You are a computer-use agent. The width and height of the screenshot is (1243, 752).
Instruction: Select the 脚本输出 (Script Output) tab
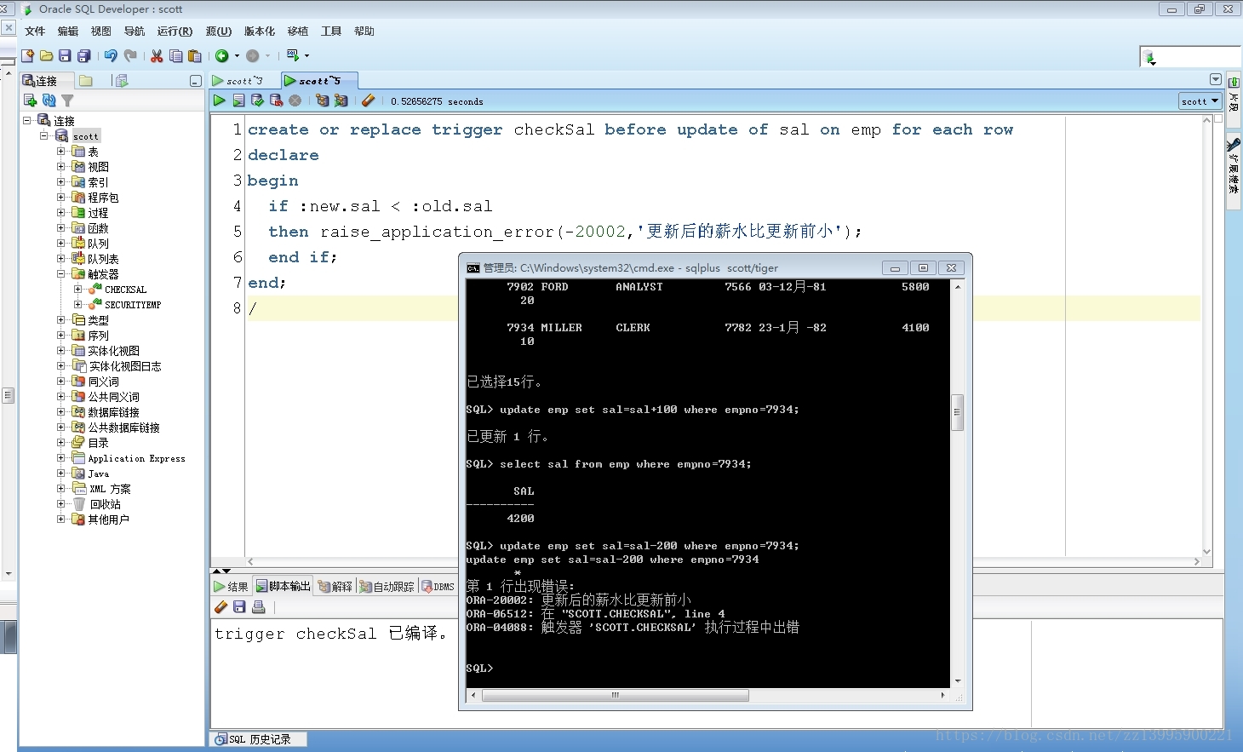coord(284,587)
